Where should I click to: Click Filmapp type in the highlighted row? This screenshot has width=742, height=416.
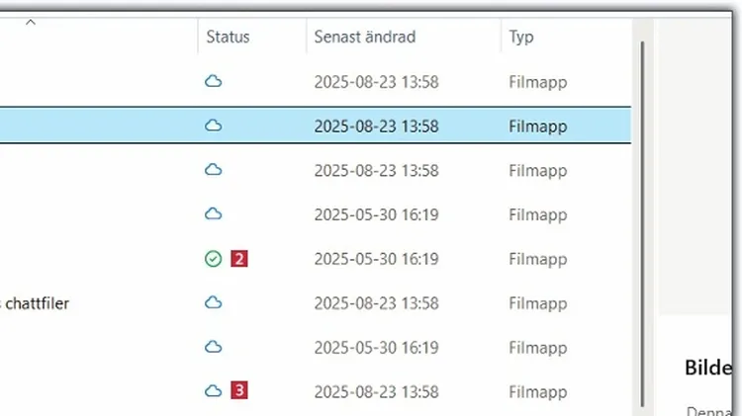(x=537, y=126)
